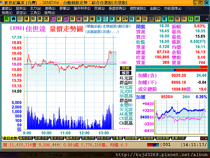210x158 pixels.
Task: Switch to the 基本分析 tab
Action: 57,138
